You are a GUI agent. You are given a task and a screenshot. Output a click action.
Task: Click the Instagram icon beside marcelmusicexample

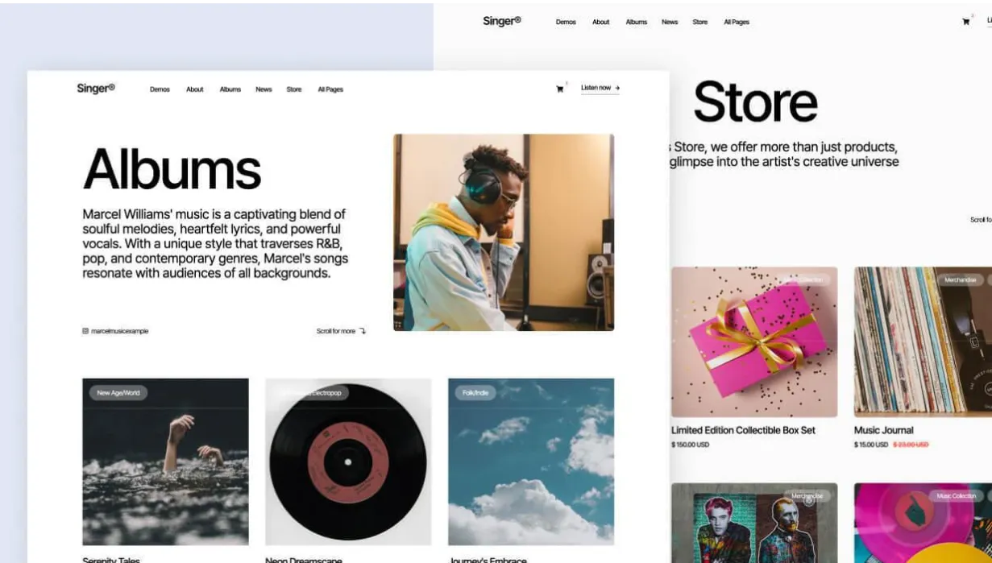pos(85,331)
